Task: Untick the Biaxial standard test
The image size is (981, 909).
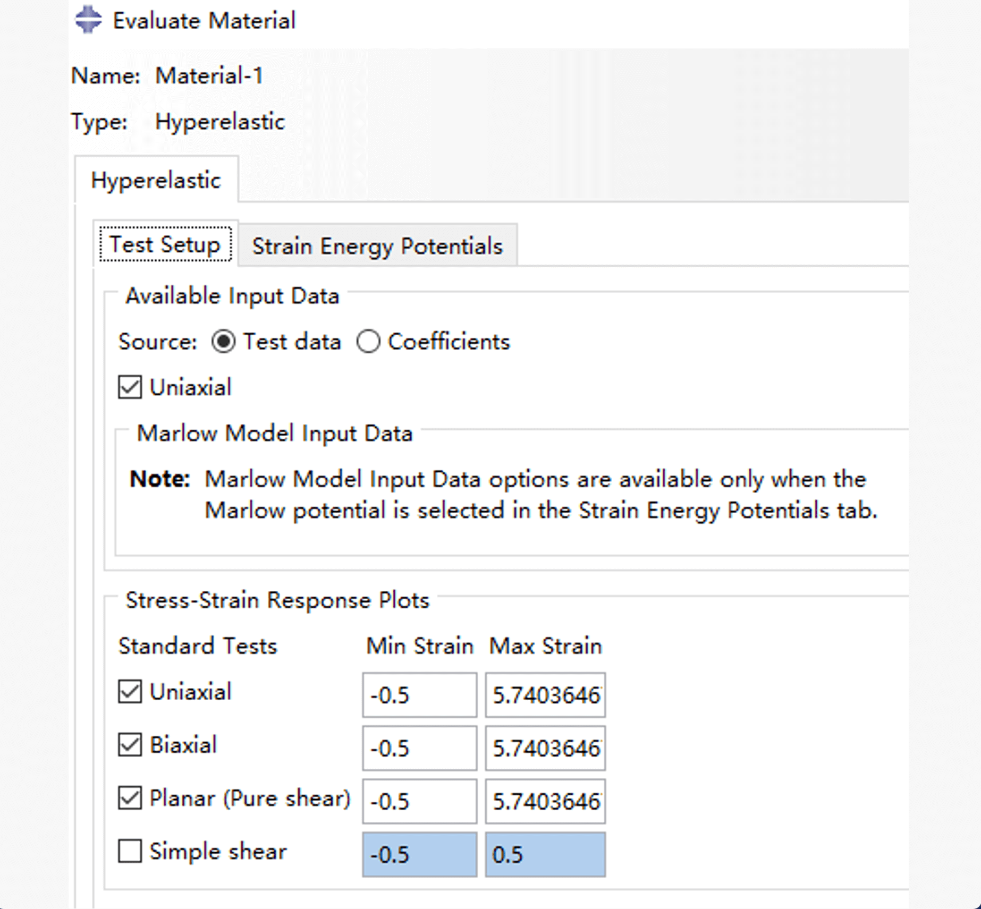Action: pos(130,745)
